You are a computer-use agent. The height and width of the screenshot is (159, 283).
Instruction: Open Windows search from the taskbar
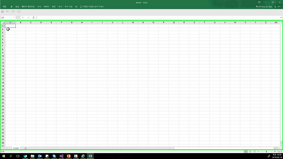pyautogui.click(x=11, y=156)
